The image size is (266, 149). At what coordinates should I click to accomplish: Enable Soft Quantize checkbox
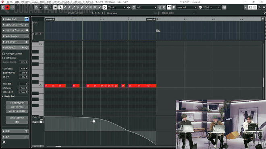pyautogui.click(x=4, y=58)
